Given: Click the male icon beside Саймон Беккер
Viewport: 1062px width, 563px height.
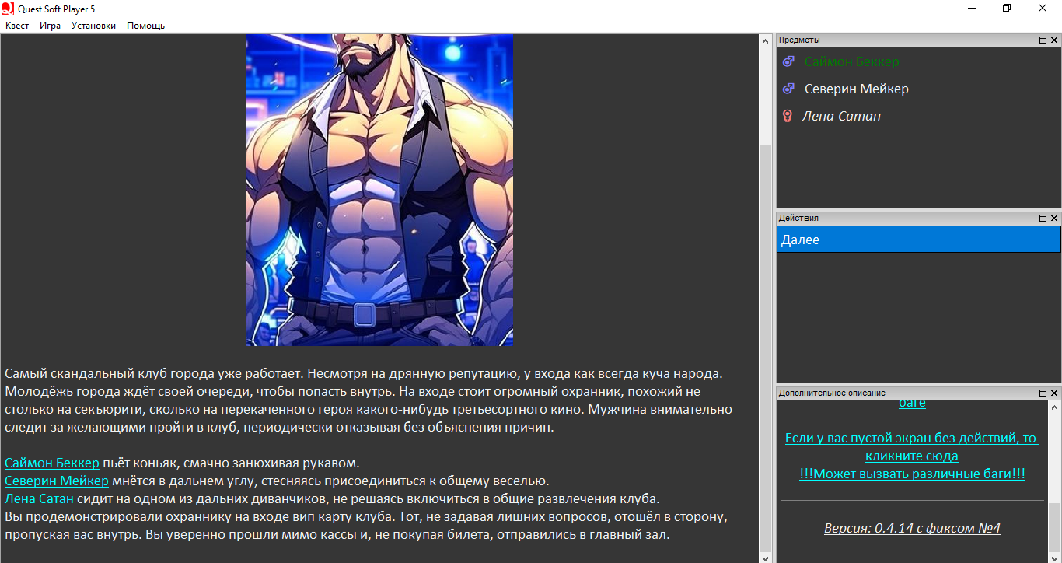Looking at the screenshot, I should coord(788,61).
